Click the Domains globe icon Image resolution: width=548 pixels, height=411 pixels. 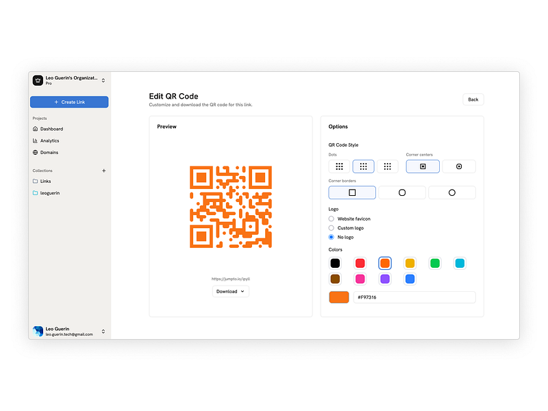coord(36,152)
